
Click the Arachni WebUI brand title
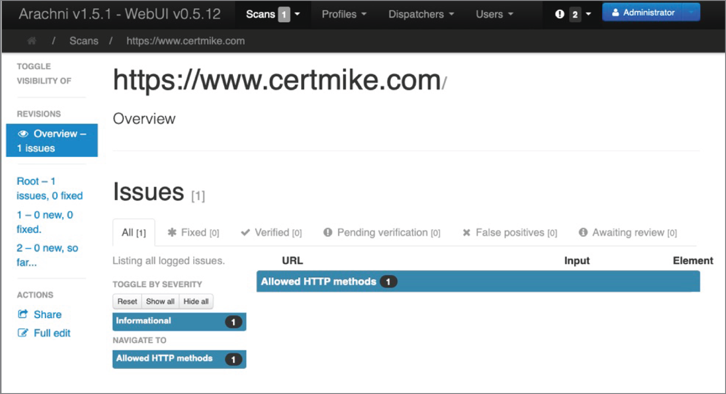(120, 14)
